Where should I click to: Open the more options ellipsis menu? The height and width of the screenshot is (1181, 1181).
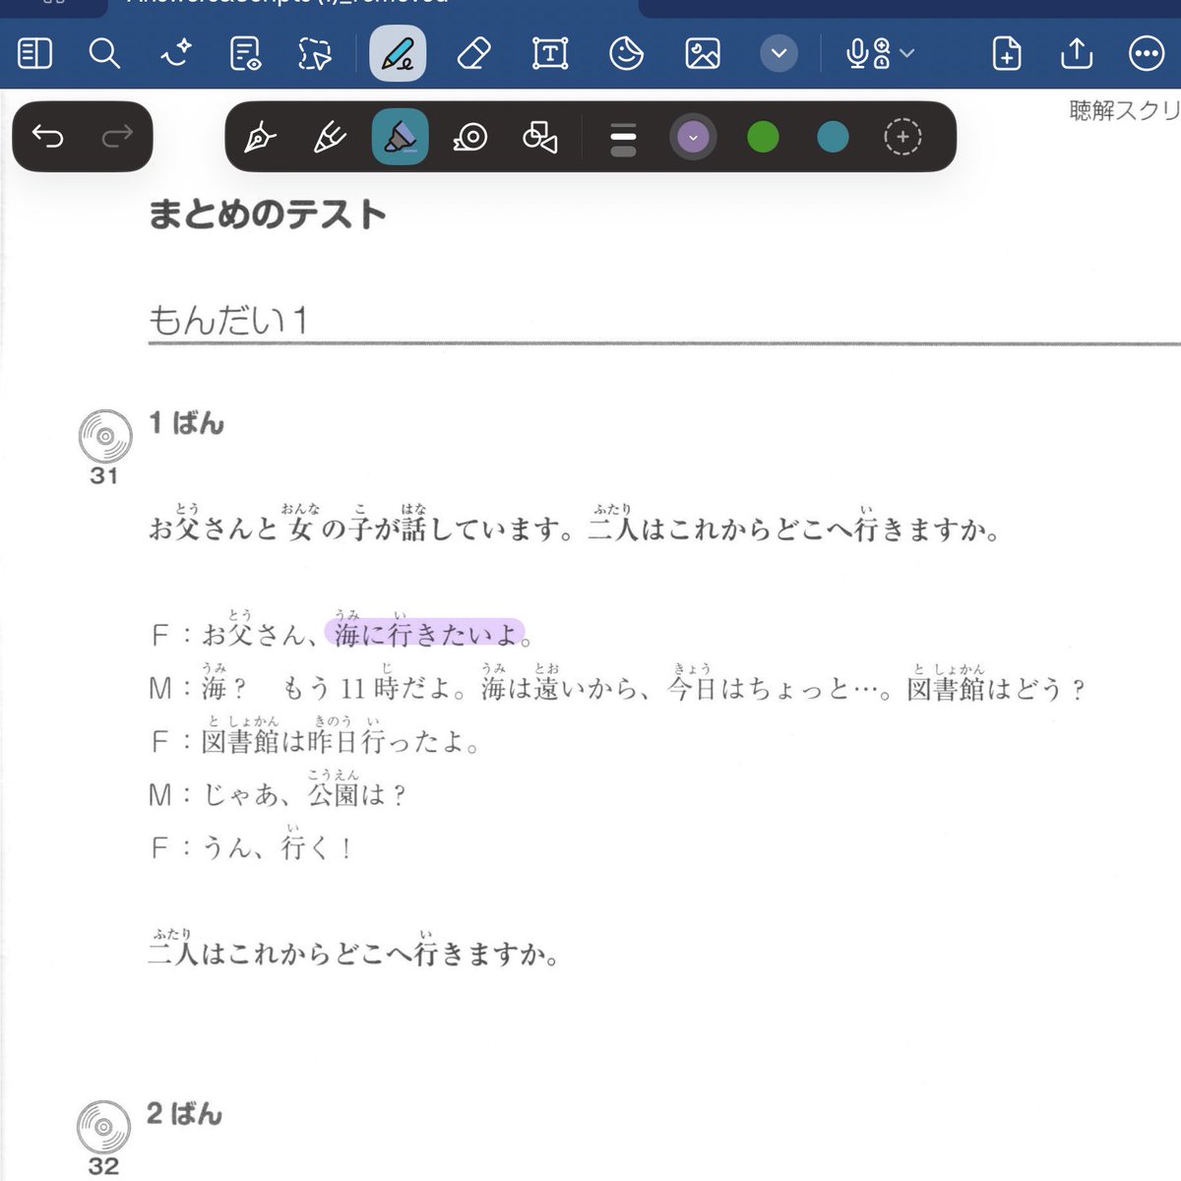coord(1147,53)
